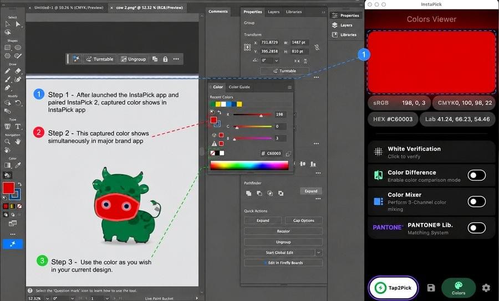Select the Zoom magnifier tool
This screenshot has height=301, width=499.
[x=7, y=141]
